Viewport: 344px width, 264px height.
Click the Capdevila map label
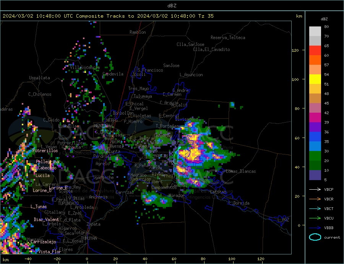point(113,74)
